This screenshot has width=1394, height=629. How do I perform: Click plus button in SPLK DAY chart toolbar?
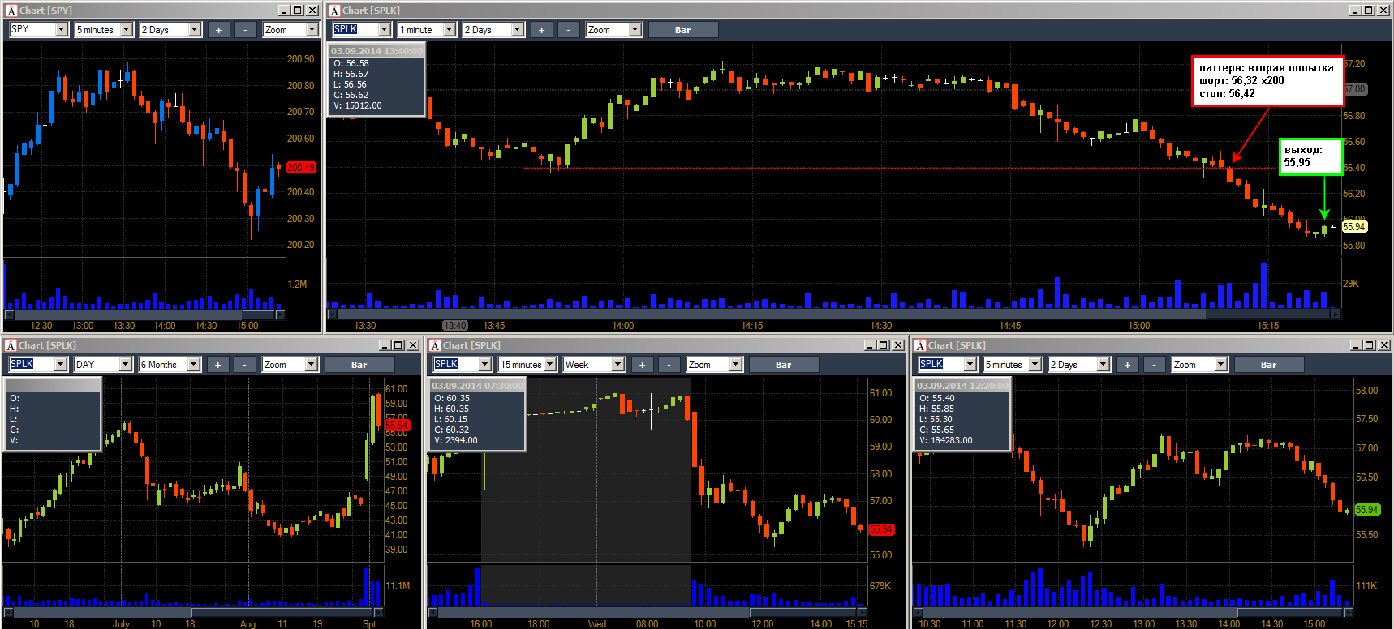point(217,365)
